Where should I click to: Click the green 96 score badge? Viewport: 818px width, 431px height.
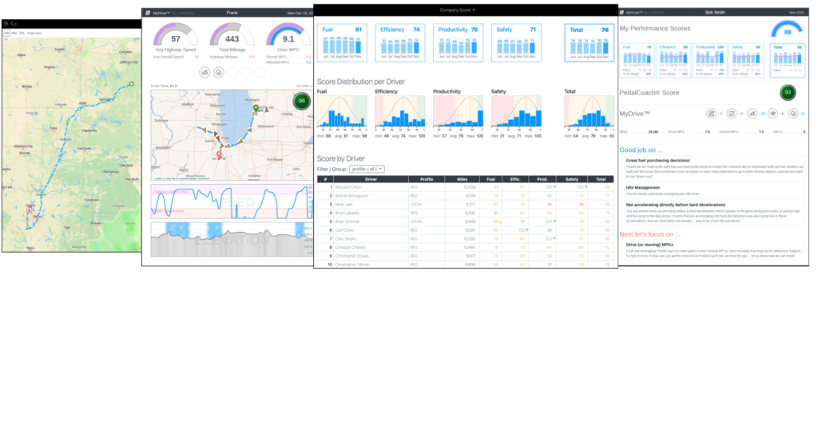(301, 101)
